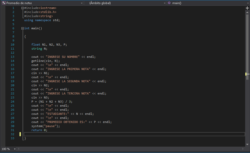Open the main() member dropdown
The image size is (250, 153).
pos(208,3)
